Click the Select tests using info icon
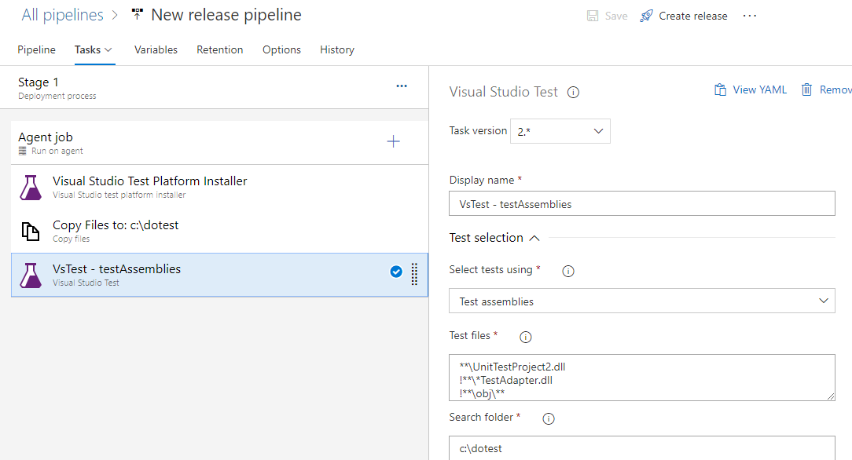Image resolution: width=852 pixels, height=460 pixels. [x=568, y=271]
